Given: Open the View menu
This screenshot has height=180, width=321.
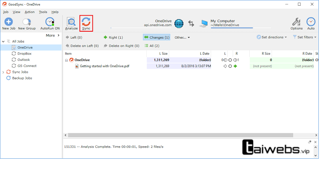Looking at the screenshot, I should click(x=17, y=12).
